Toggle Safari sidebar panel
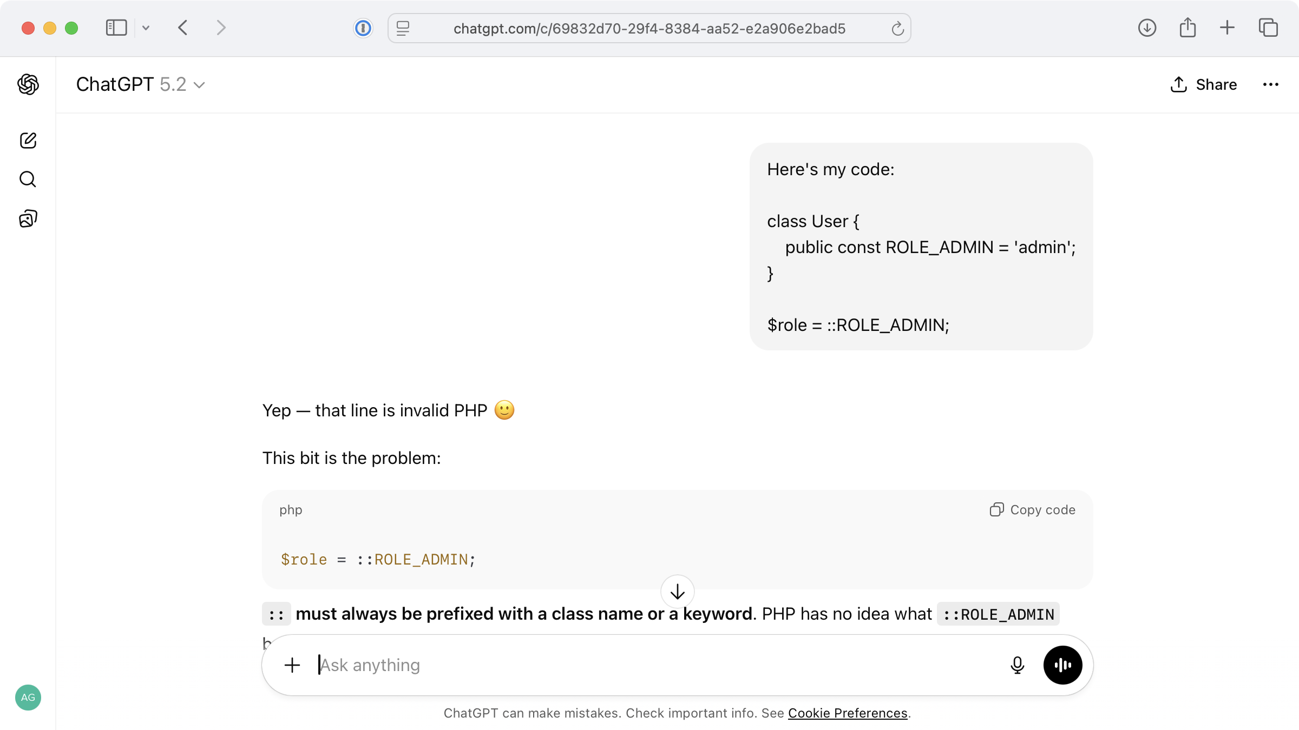The width and height of the screenshot is (1299, 730). 116,28
